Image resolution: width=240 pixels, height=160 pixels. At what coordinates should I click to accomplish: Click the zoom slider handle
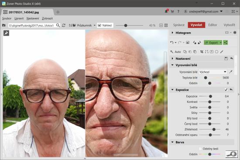(126, 25)
